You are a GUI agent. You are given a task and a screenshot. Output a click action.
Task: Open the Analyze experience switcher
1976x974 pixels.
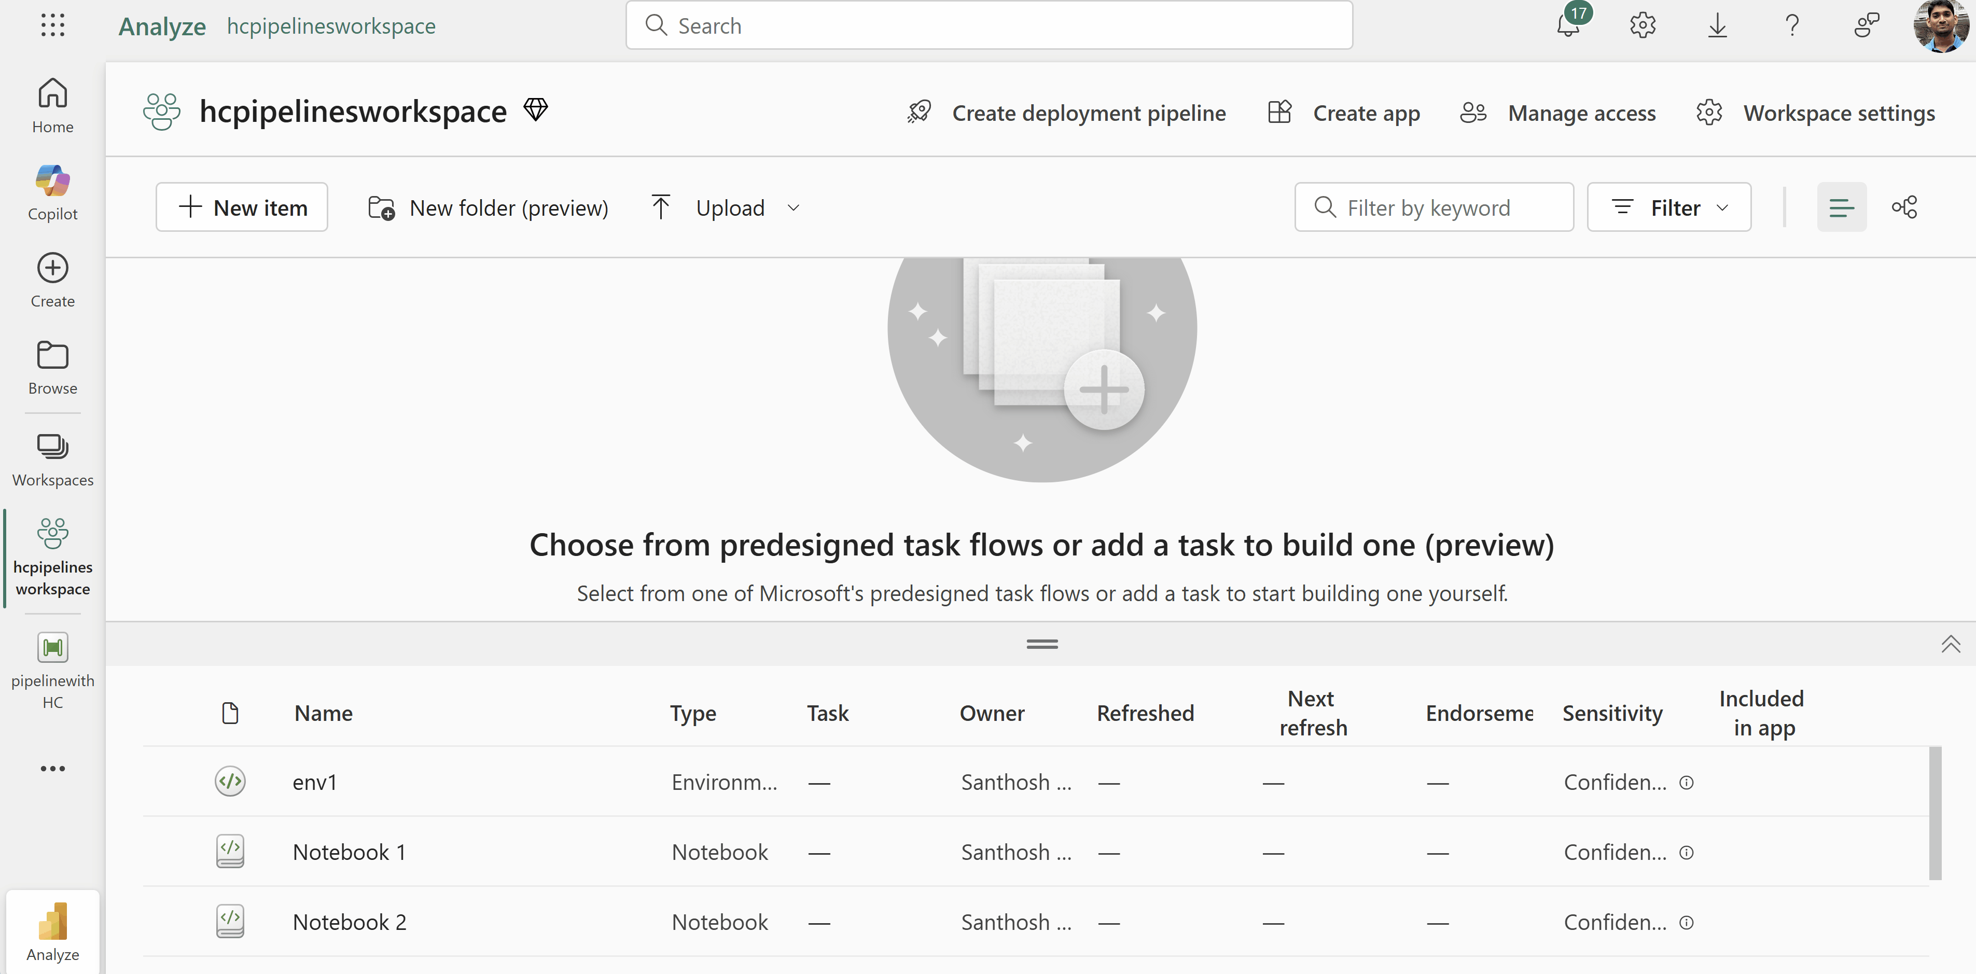pos(52,931)
